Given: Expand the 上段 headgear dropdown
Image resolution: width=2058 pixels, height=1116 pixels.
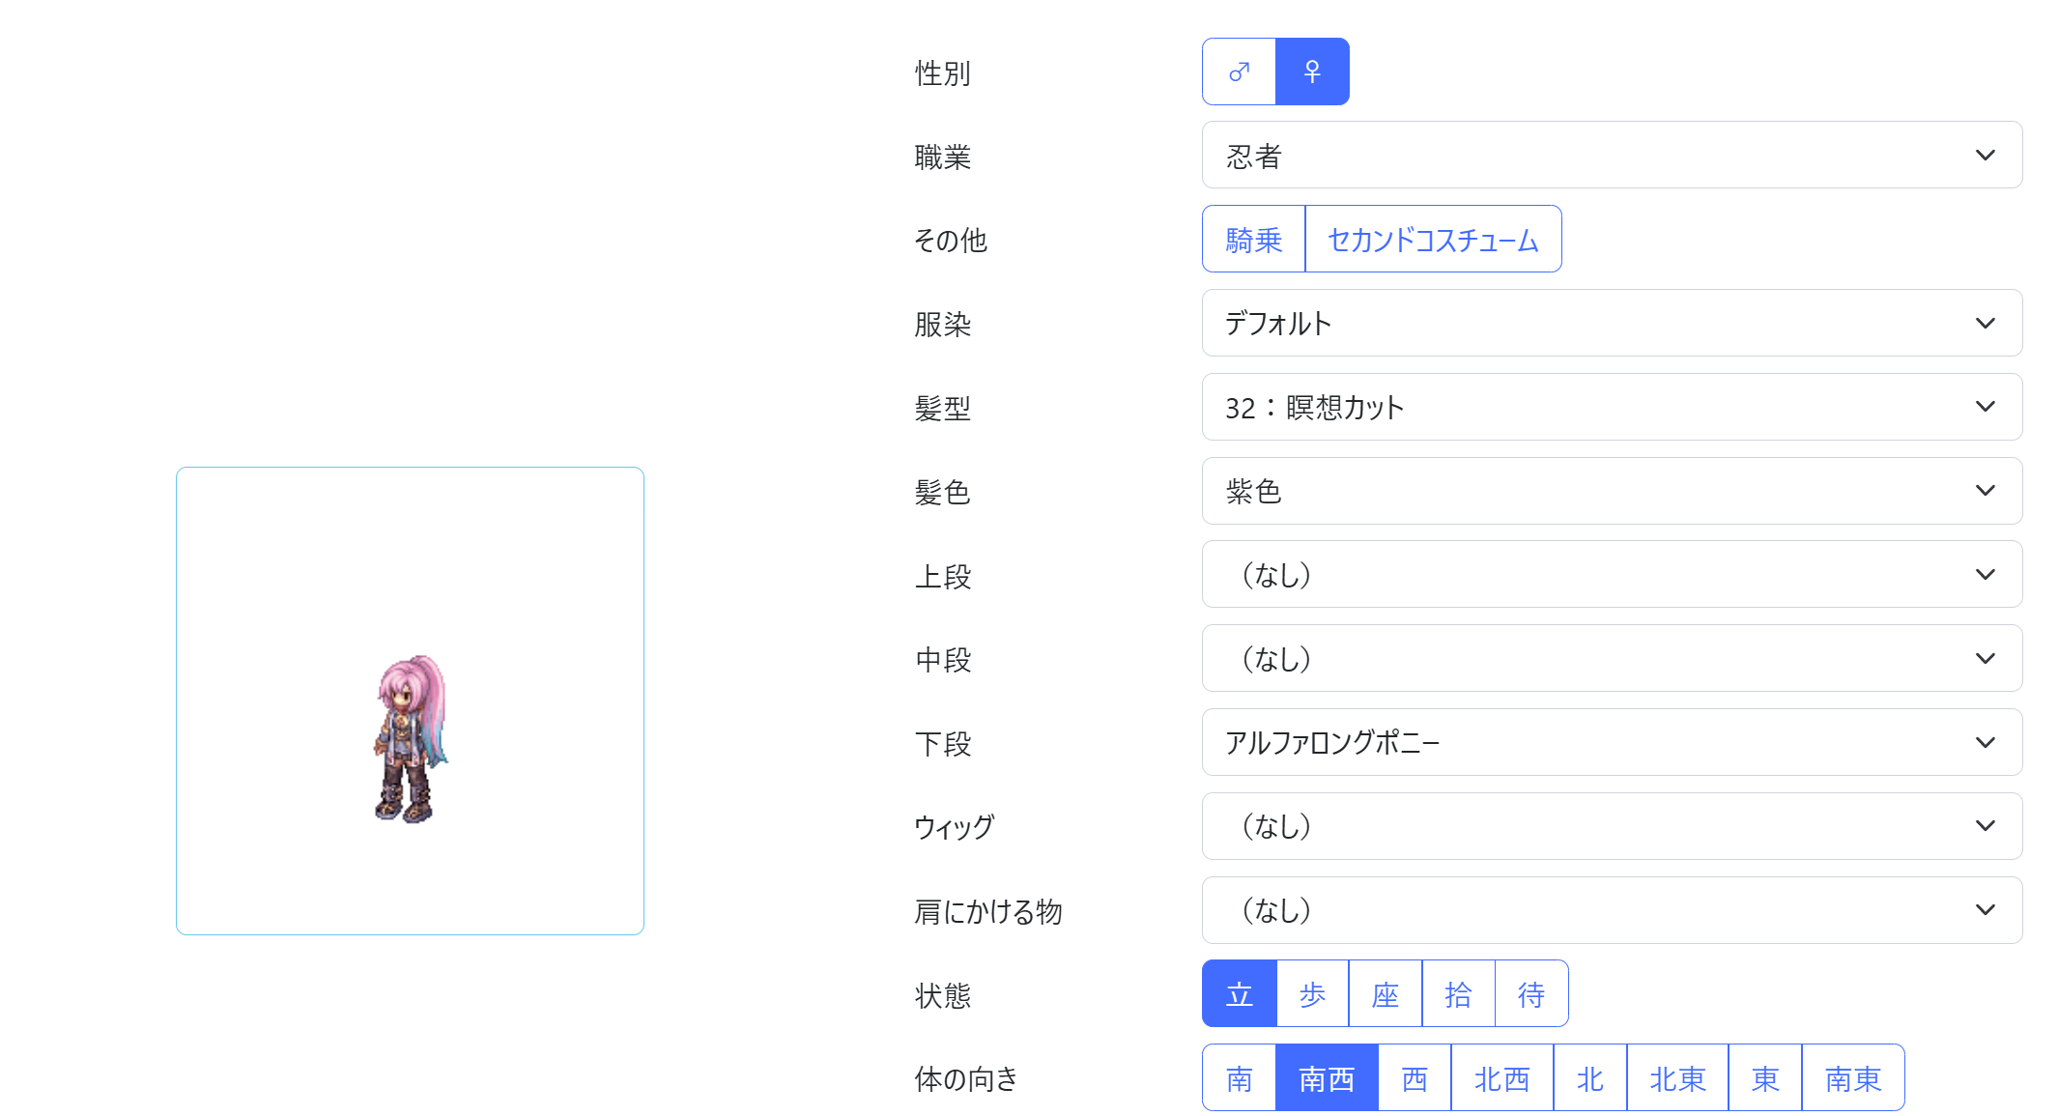Looking at the screenshot, I should coord(1611,574).
